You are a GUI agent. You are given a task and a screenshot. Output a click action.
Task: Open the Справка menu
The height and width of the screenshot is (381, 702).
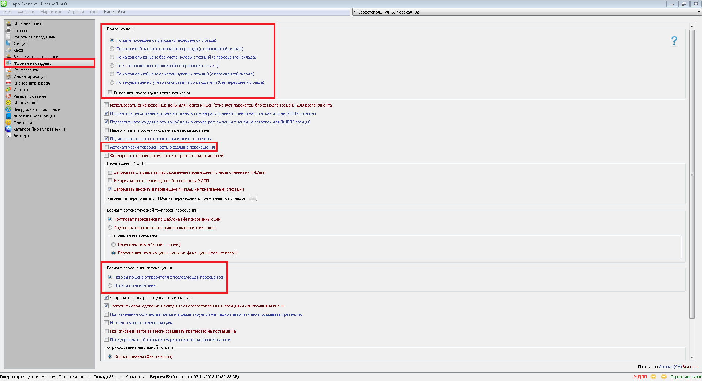click(76, 12)
